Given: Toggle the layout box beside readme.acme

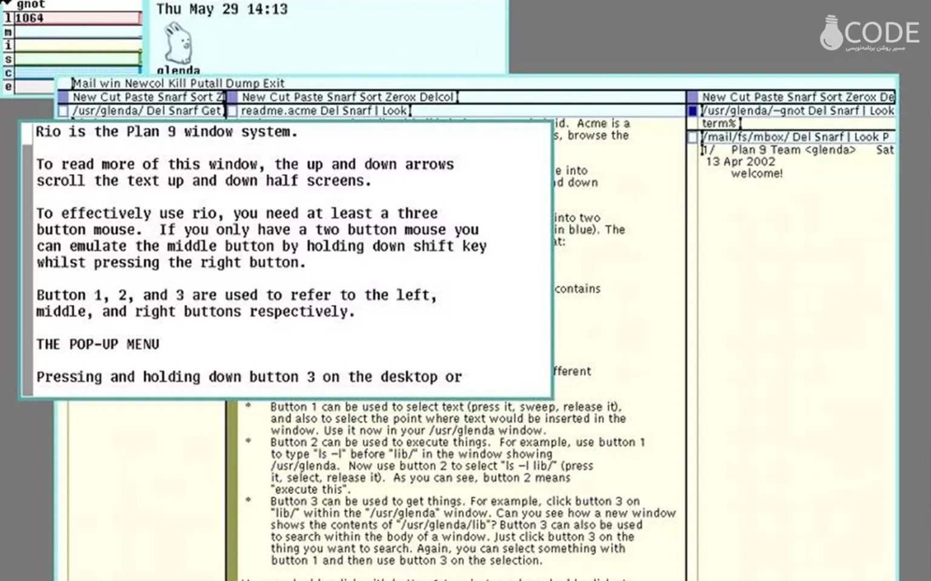Looking at the screenshot, I should point(232,111).
